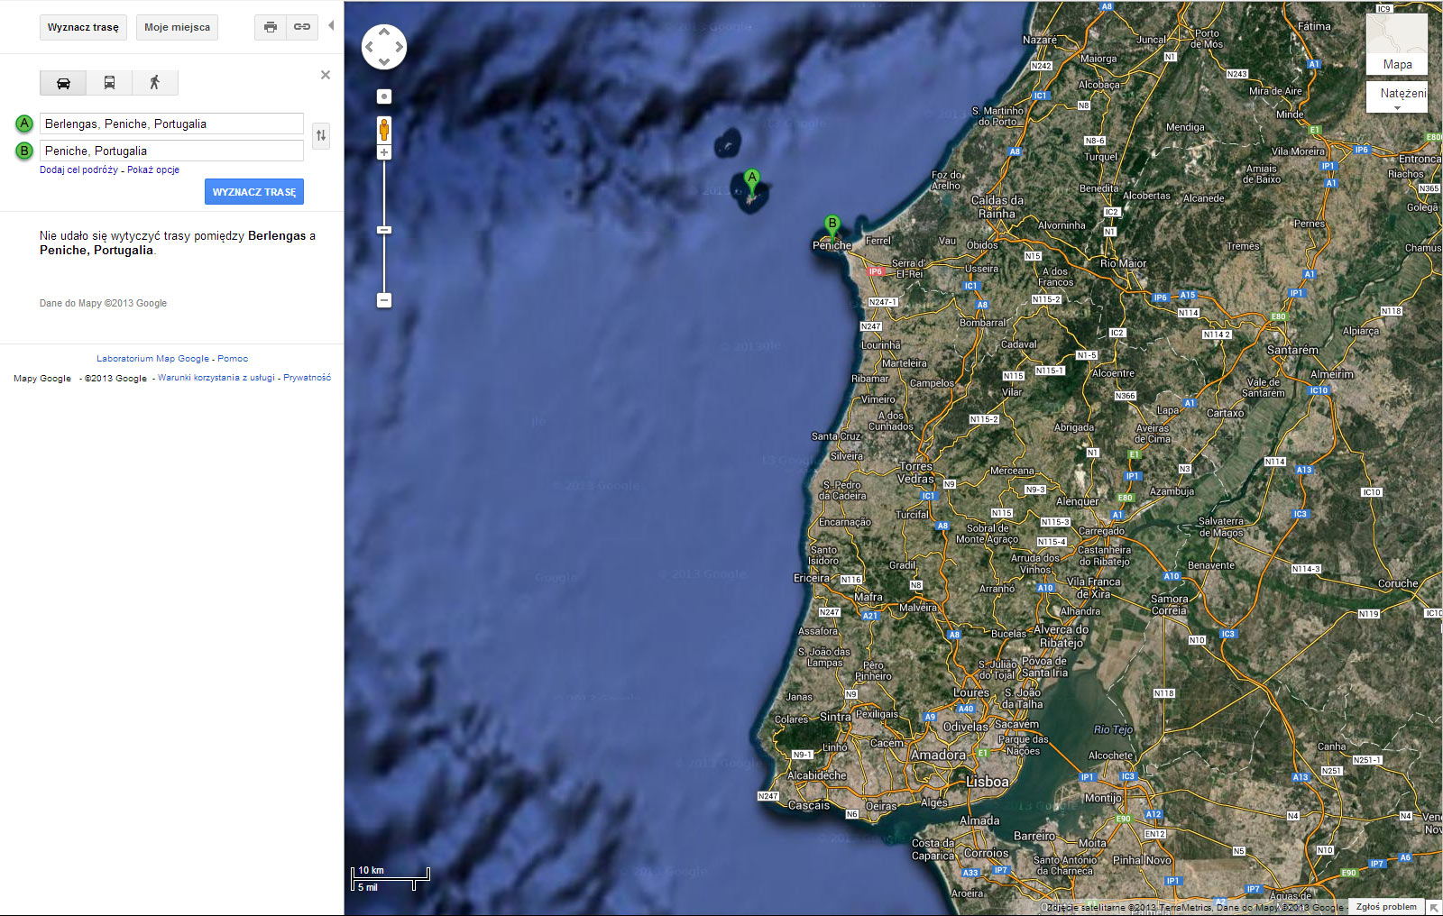Click the Berlengas starting point field
The image size is (1443, 916).
[171, 124]
